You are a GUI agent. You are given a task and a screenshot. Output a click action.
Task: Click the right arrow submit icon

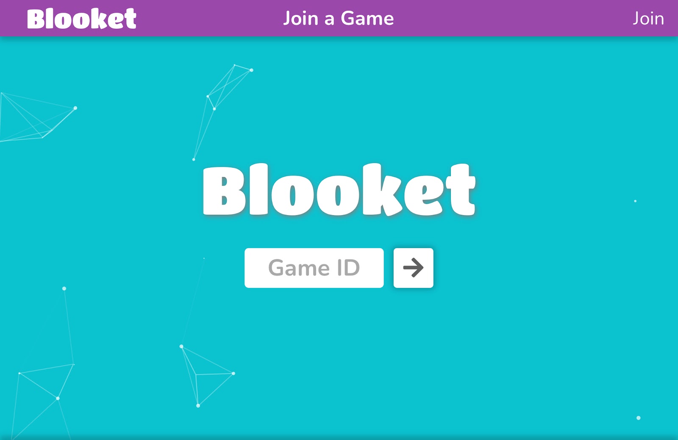click(x=413, y=268)
